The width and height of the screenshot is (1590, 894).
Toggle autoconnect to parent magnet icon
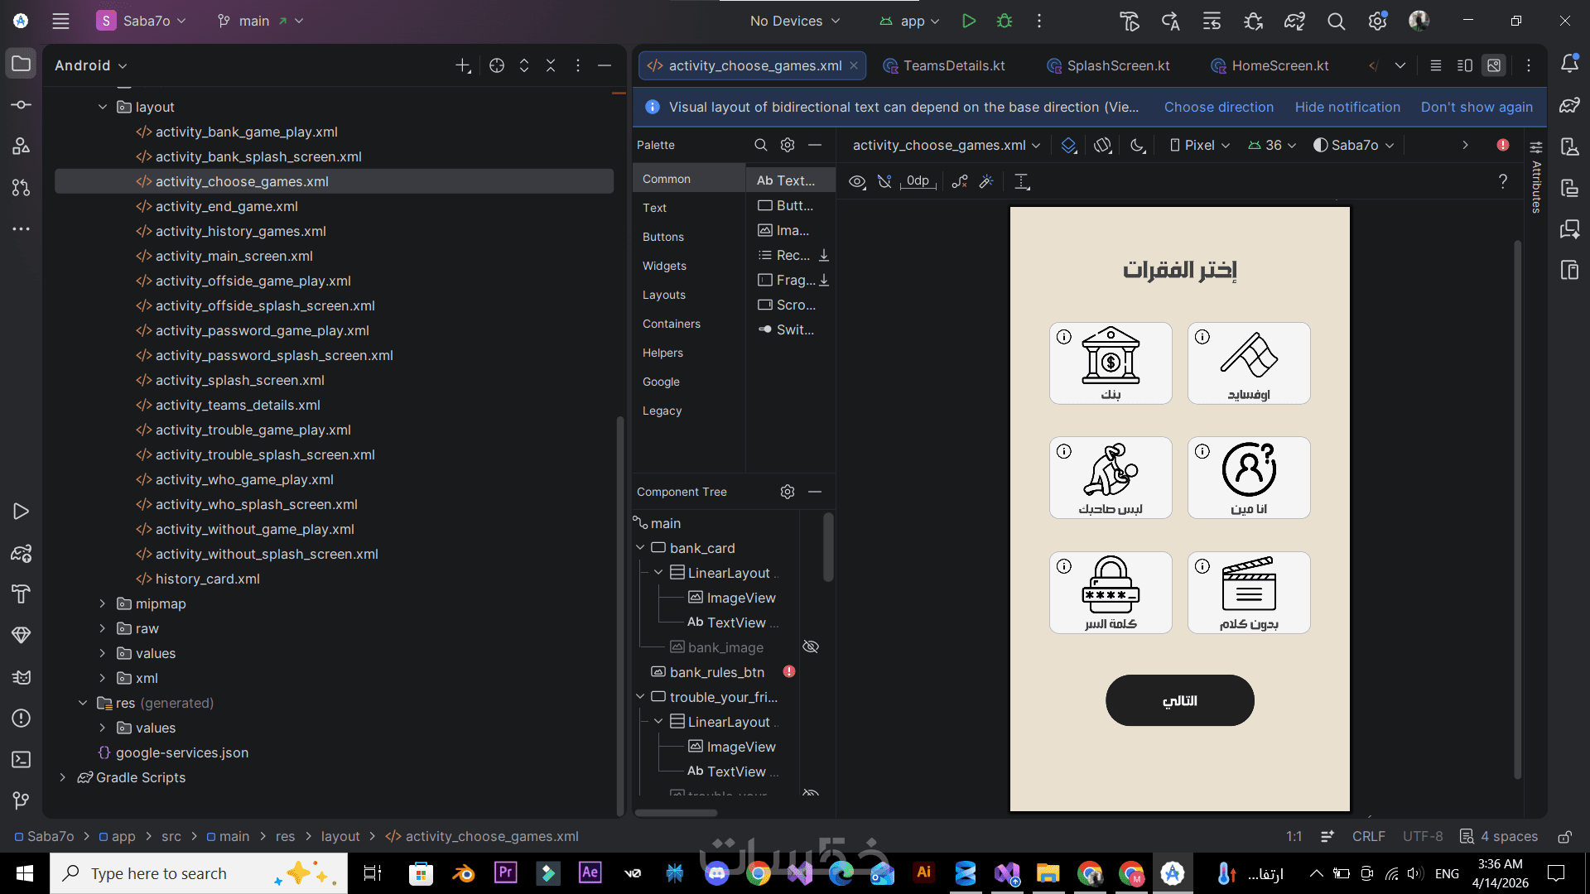pos(884,181)
